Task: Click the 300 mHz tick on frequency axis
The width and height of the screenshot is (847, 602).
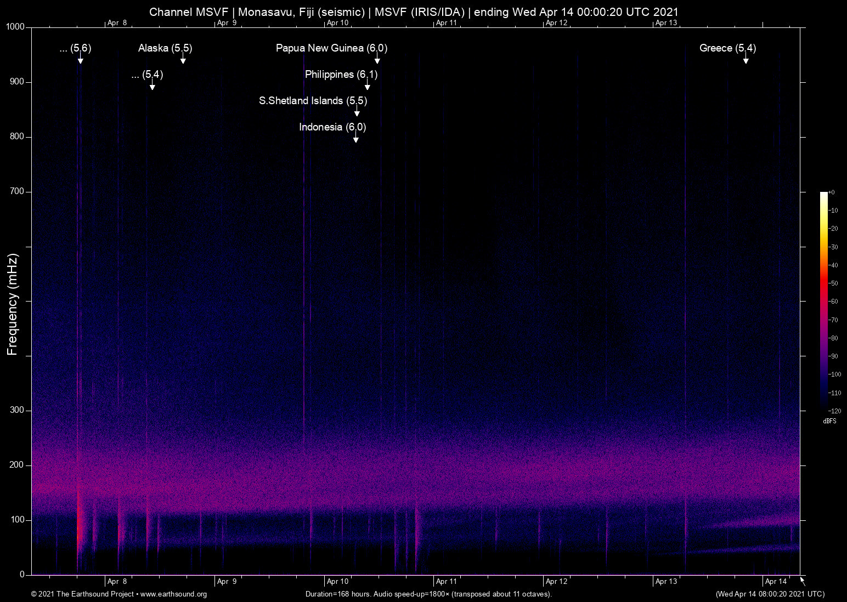Action: click(x=18, y=410)
